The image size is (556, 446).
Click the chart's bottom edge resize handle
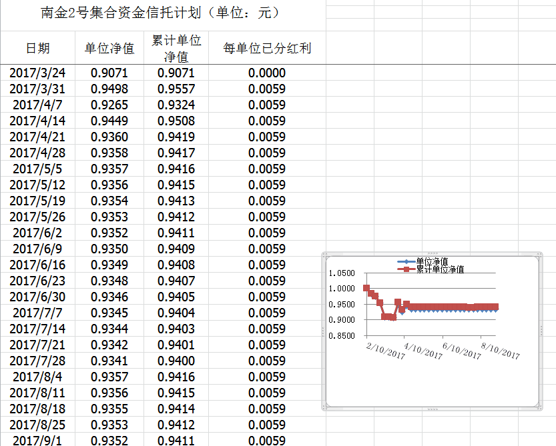pyautogui.click(x=432, y=409)
